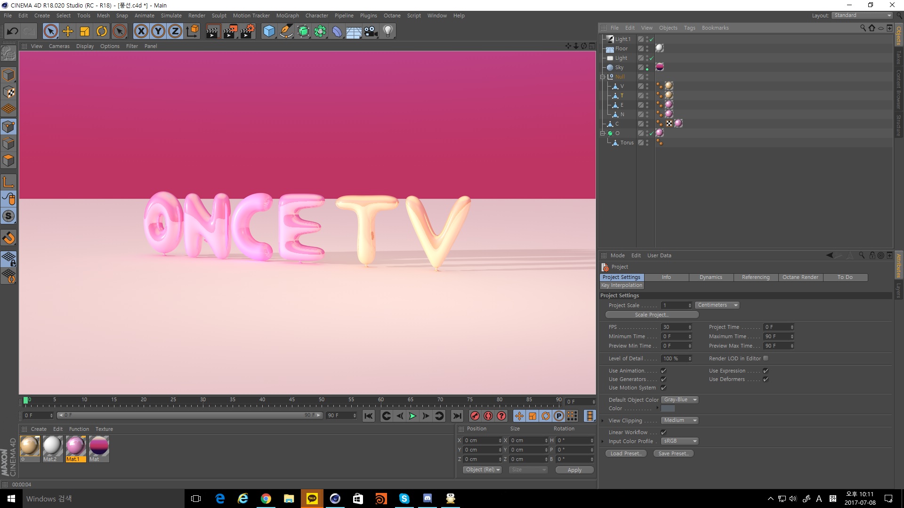Open Default Object Color dropdown

click(679, 400)
